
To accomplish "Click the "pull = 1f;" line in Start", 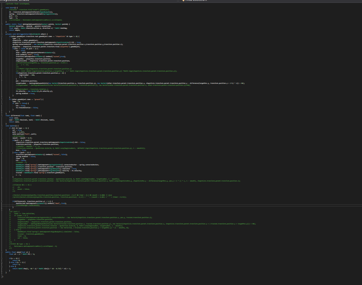I will 14,16.
